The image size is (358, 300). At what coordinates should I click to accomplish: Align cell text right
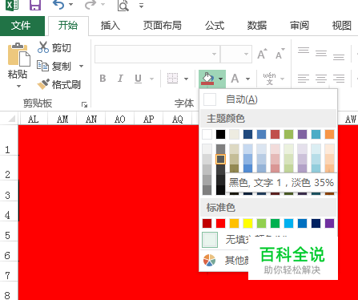click(x=339, y=79)
